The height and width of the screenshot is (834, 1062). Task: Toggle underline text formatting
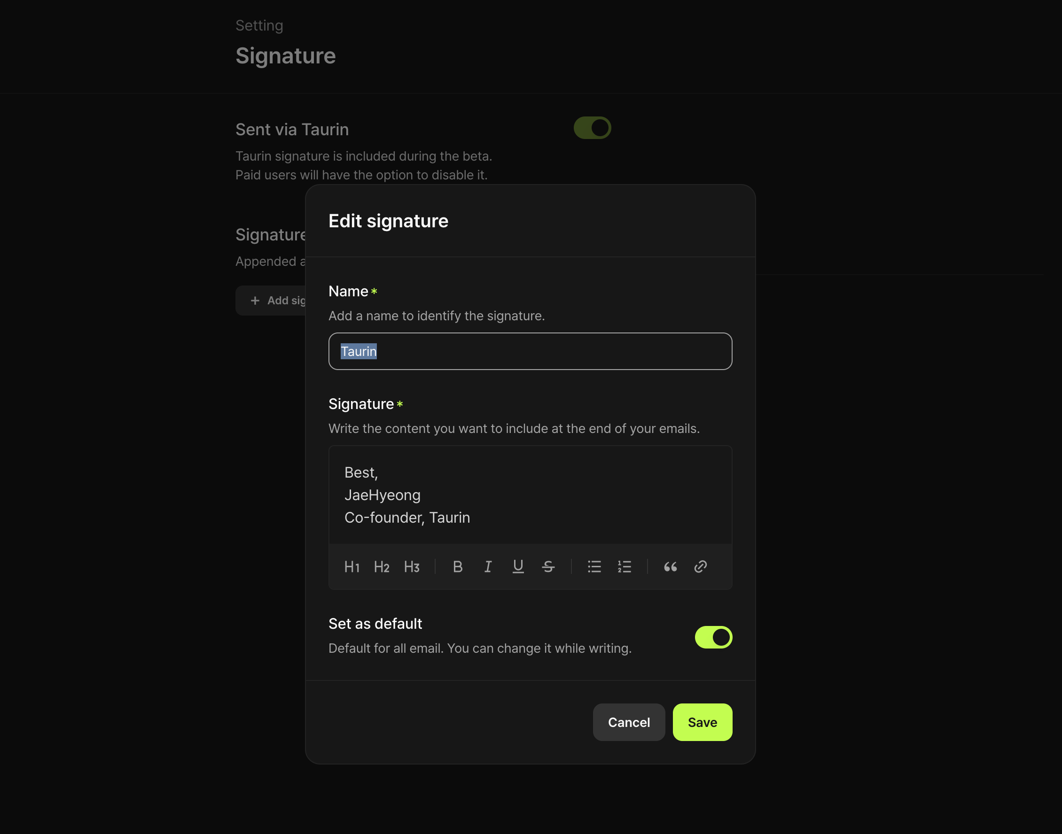pyautogui.click(x=518, y=566)
